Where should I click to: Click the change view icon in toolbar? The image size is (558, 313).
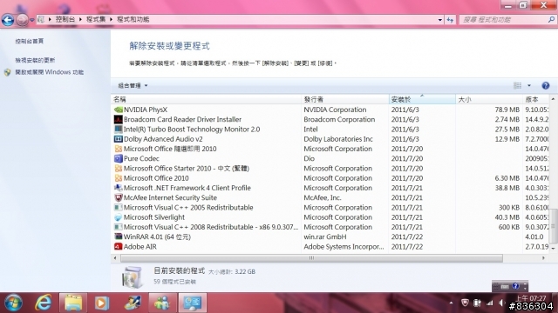coord(517,85)
